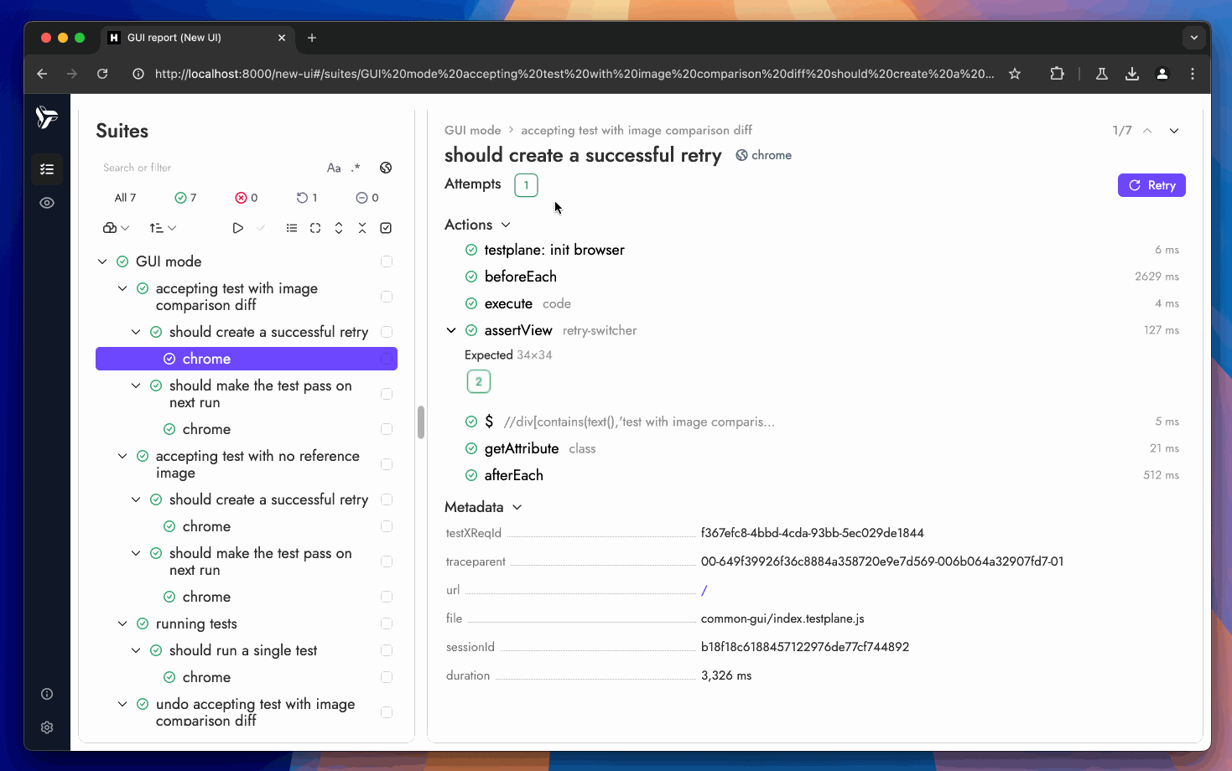Tick the checkbox for running tests suite
1232x771 pixels.
[x=387, y=624]
